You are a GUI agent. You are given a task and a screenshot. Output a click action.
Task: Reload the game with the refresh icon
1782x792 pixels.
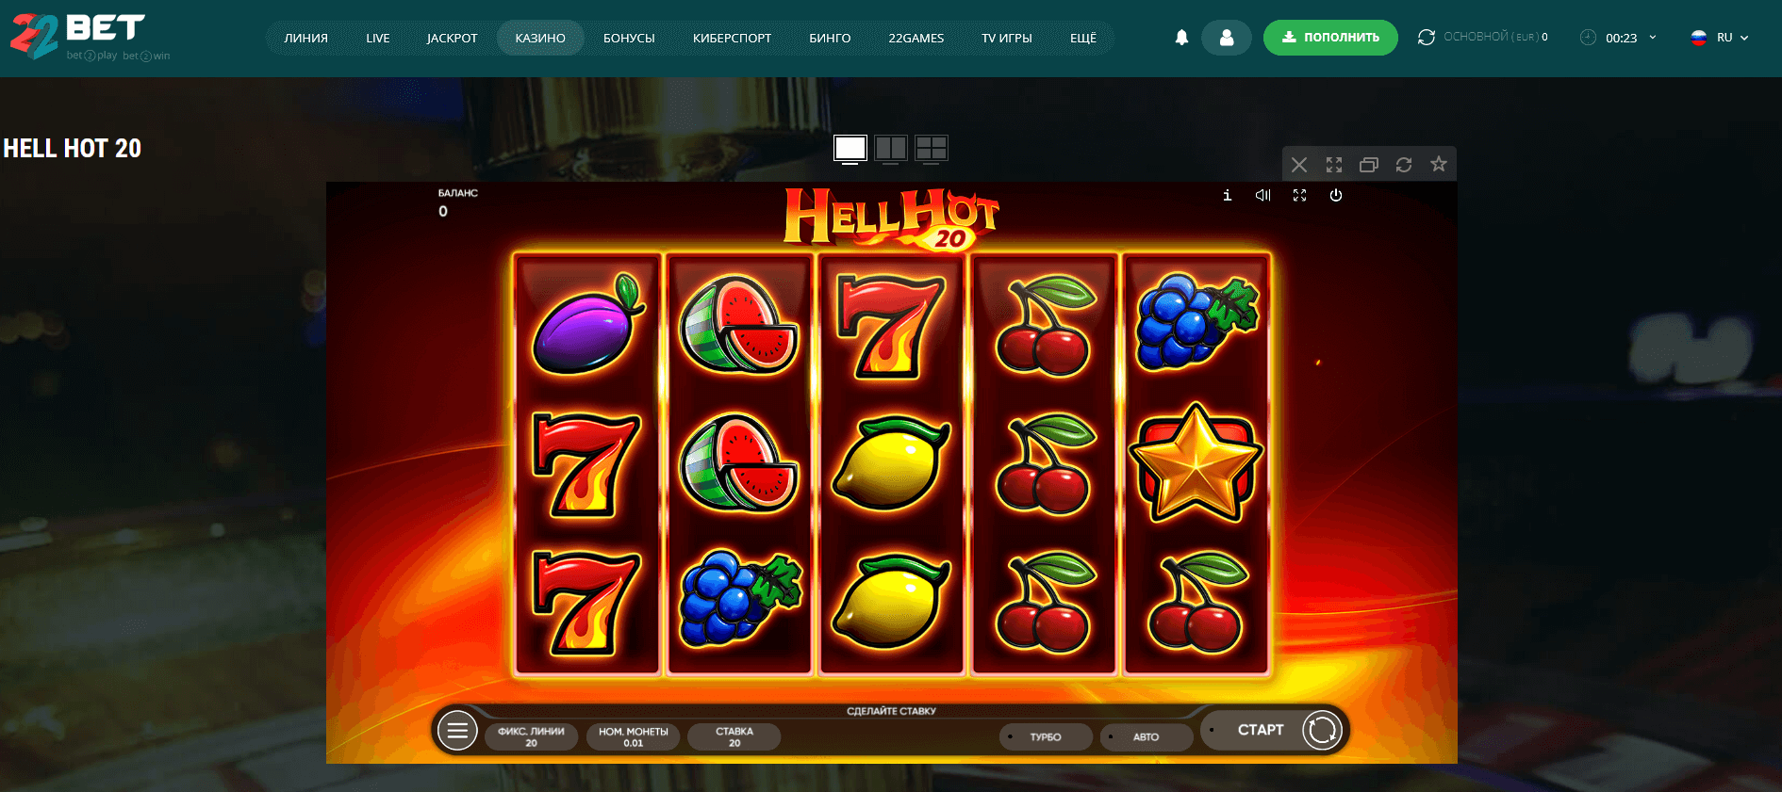pyautogui.click(x=1403, y=165)
